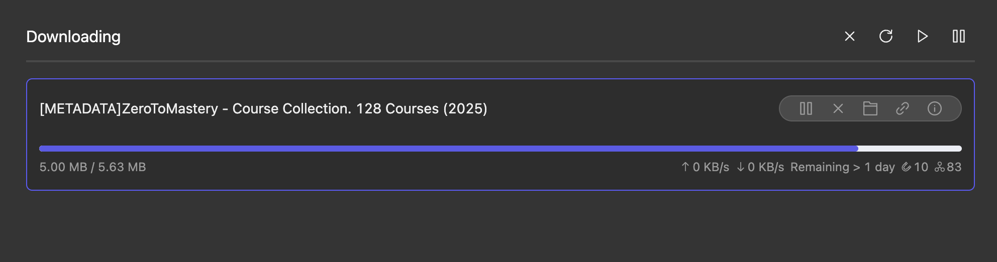Click the upload speed indicator arrow
Viewport: 997px width, 262px height.
click(x=685, y=167)
